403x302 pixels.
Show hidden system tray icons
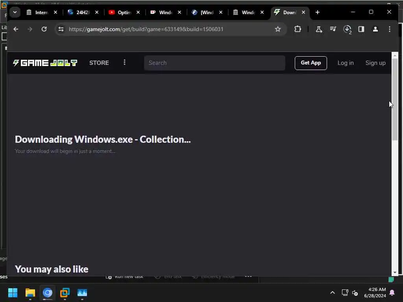pyautogui.click(x=332, y=293)
